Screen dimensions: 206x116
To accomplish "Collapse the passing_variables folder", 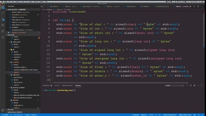I will pyautogui.click(x=9, y=87).
